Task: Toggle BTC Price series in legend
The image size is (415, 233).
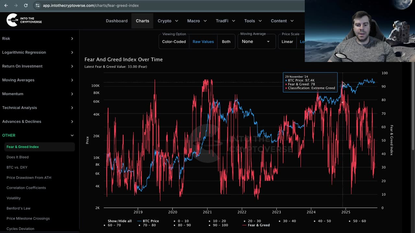Action: (x=148, y=221)
